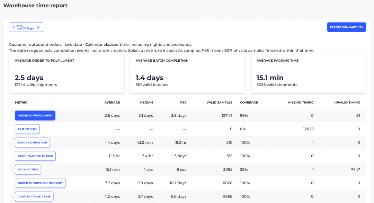
Task: Click the Valid Samples column header
Action: [220, 103]
